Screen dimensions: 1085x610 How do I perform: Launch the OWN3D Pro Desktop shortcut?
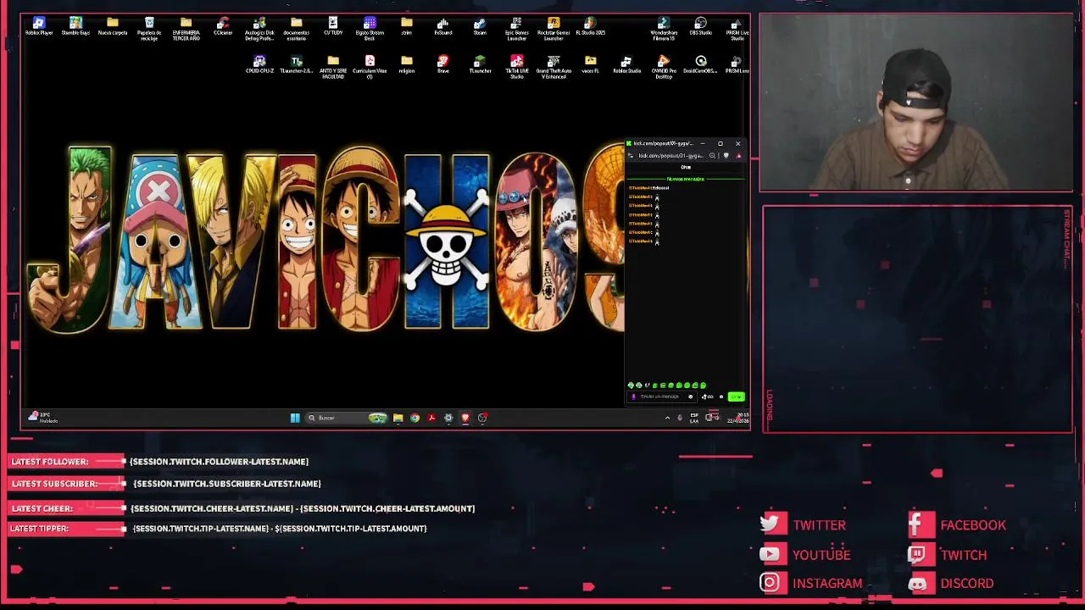664,66
